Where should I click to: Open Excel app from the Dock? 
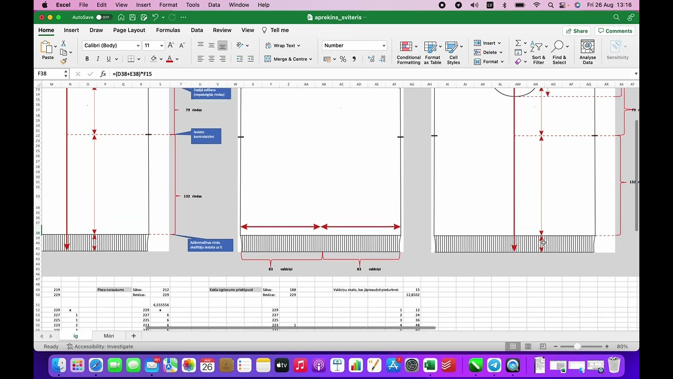click(x=430, y=365)
